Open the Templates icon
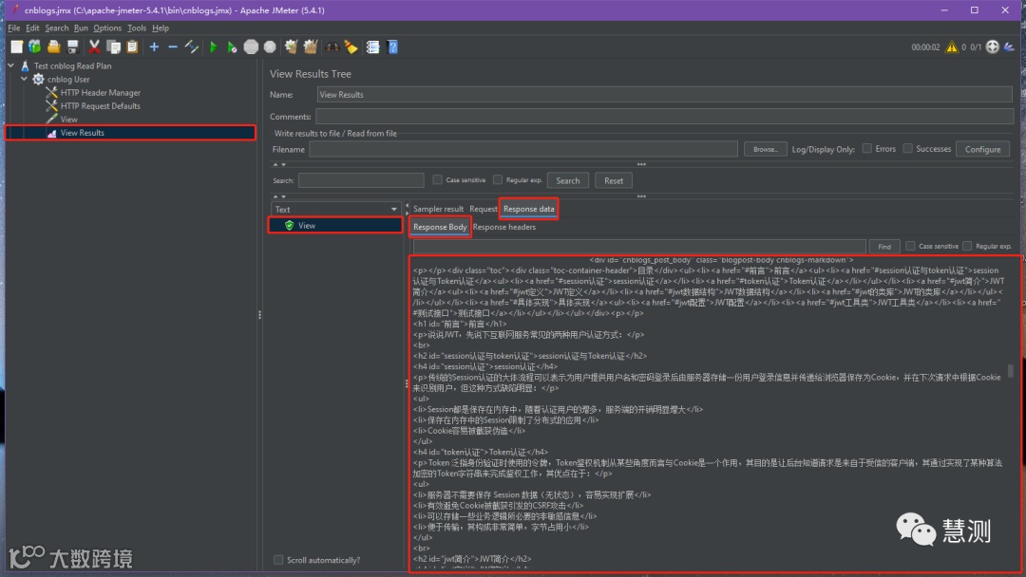 tap(35, 47)
